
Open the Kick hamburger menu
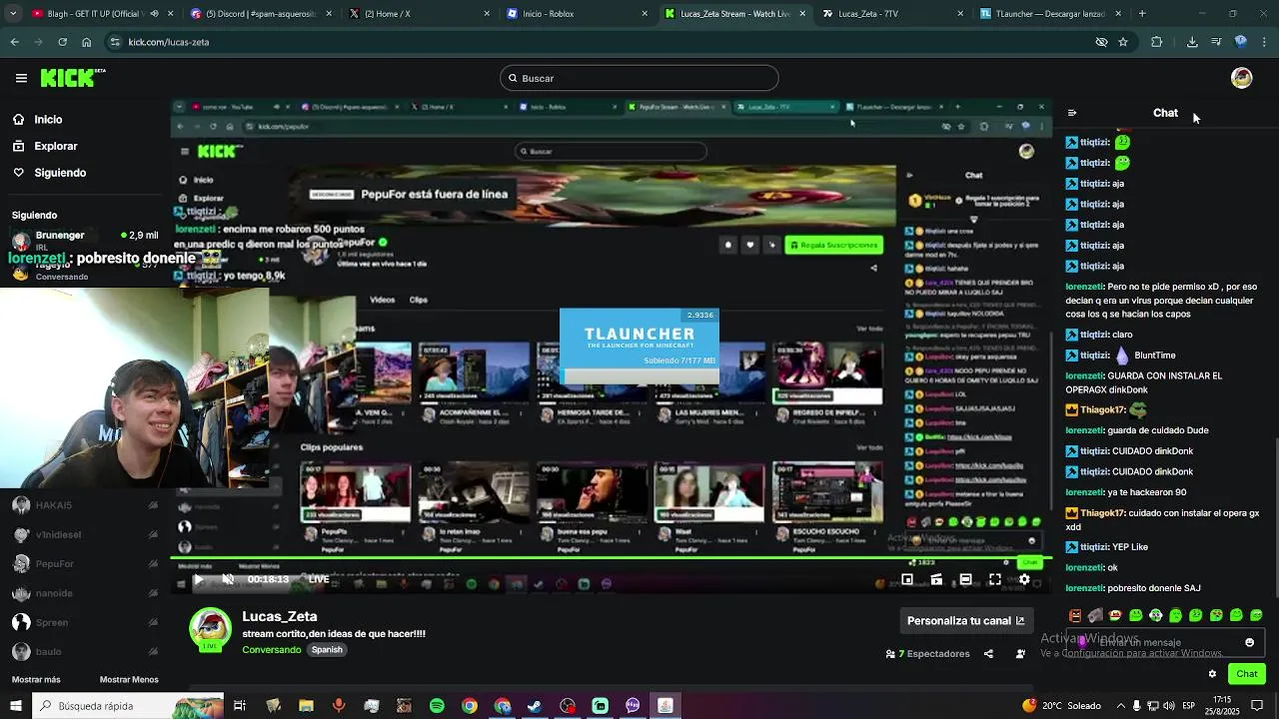(21, 78)
